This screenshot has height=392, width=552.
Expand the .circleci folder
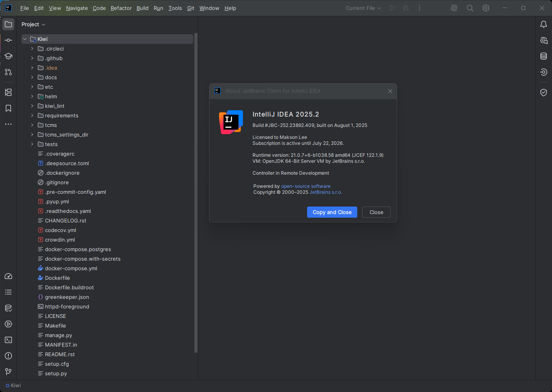point(32,49)
